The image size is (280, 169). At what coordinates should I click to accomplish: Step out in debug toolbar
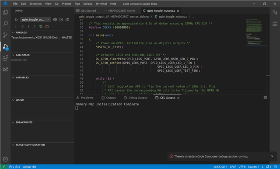click(35, 27)
